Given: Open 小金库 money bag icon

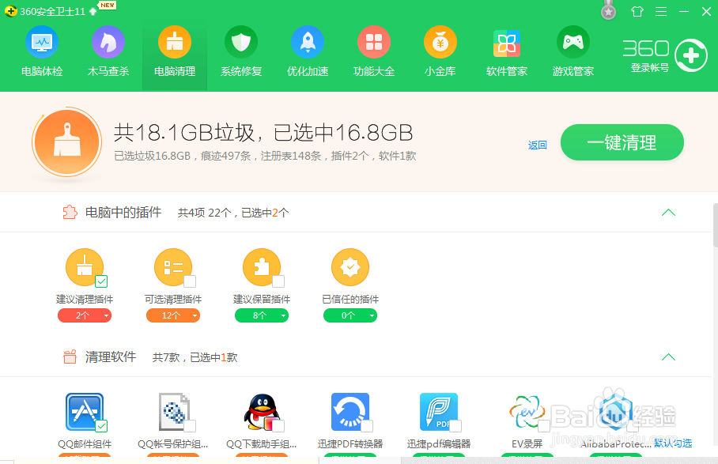Looking at the screenshot, I should 440,42.
